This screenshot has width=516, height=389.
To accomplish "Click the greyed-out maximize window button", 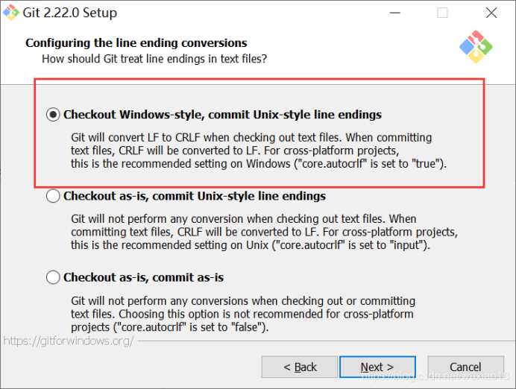I will coord(442,13).
